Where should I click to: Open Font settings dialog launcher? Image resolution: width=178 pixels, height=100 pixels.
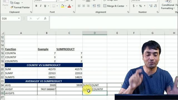tap(74, 12)
